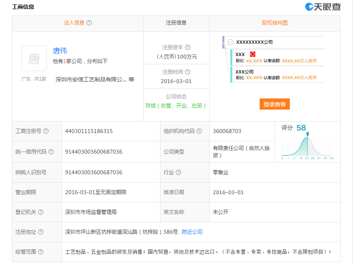Viewport: 353px width, 264px height.
Task: Click the help icon beside 法人信息
Action: click(89, 23)
